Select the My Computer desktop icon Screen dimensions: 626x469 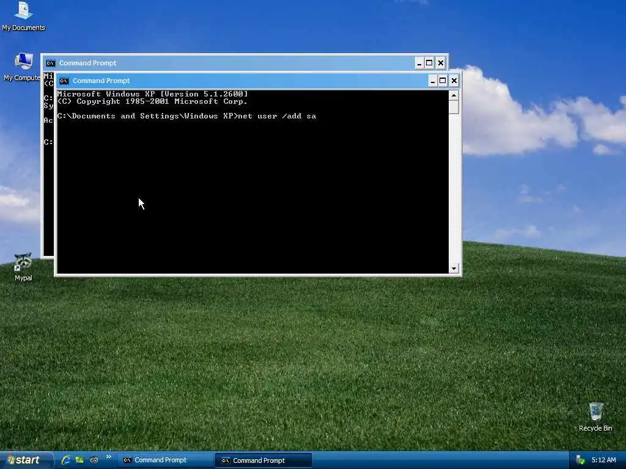point(23,67)
